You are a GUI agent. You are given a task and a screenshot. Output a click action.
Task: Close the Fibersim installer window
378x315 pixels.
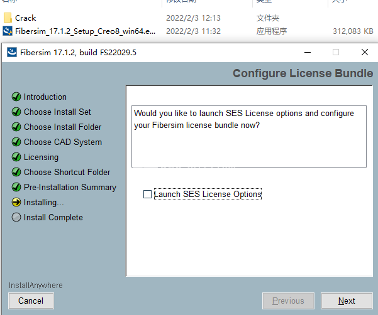tap(365, 52)
